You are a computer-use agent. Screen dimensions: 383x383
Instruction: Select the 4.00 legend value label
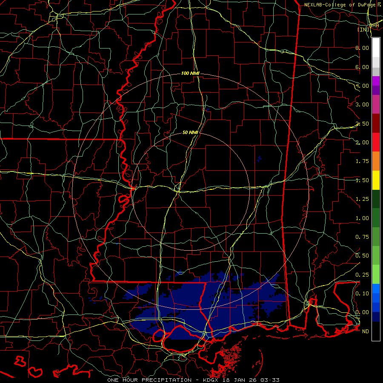point(362,86)
